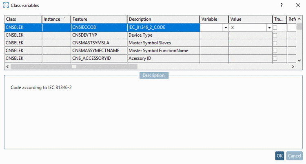Click the Value column header
Viewport: 306px width, 164px height.
pyautogui.click(x=251, y=19)
